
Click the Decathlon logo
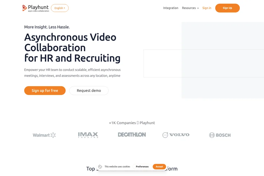(132, 134)
